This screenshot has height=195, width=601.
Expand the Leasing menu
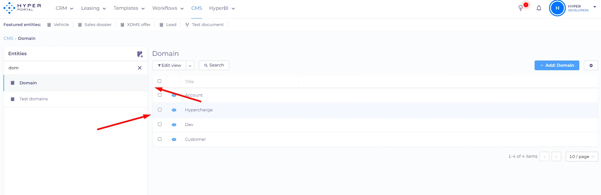pos(93,8)
